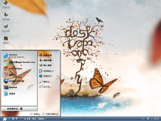The height and width of the screenshot is (121, 161).
Task: Click the butterfly Start button
Action: [x=5, y=119]
